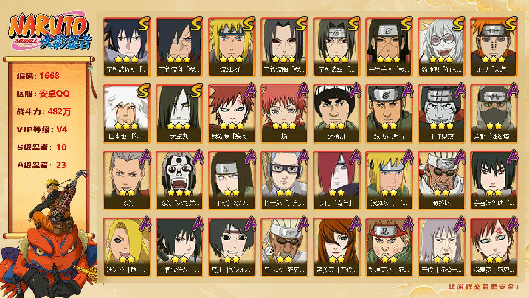Click the S rank badge on 大蛇丸
Screen dimensions: 529x298
[x=196, y=91]
